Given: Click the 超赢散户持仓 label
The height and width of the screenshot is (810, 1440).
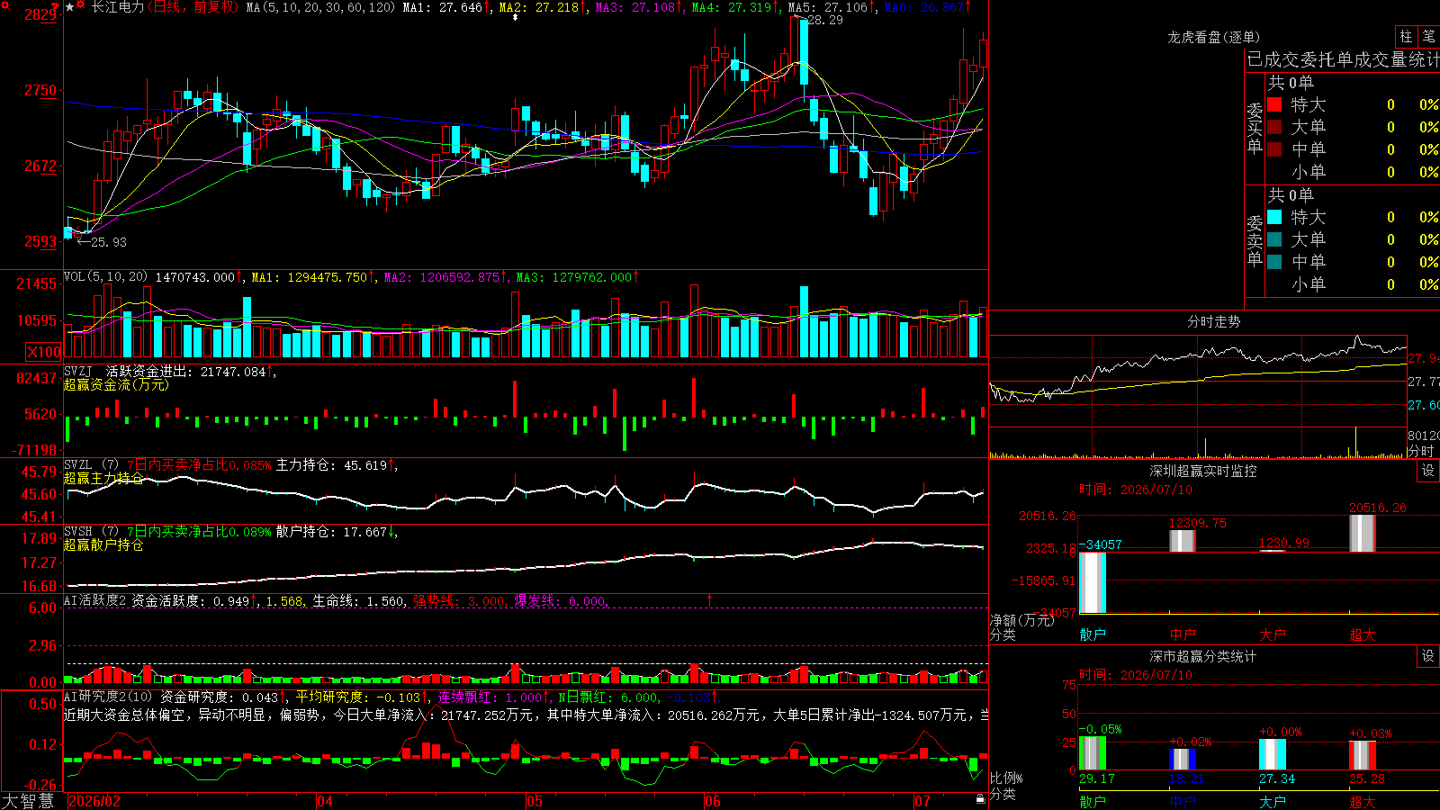Looking at the screenshot, I should pos(103,544).
